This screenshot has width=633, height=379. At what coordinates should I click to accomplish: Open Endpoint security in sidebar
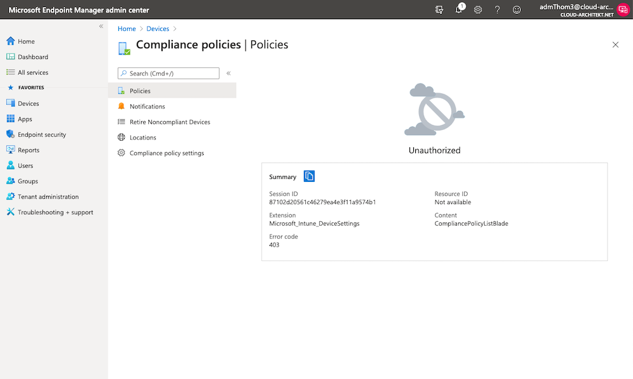point(42,134)
